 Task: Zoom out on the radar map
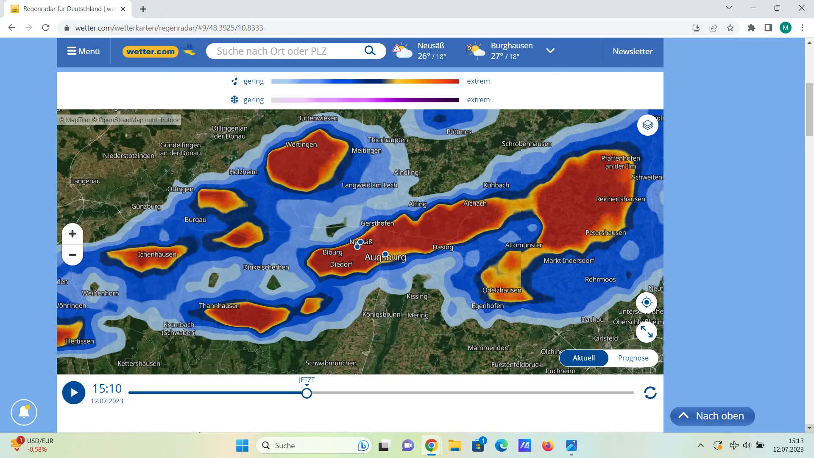coord(72,255)
